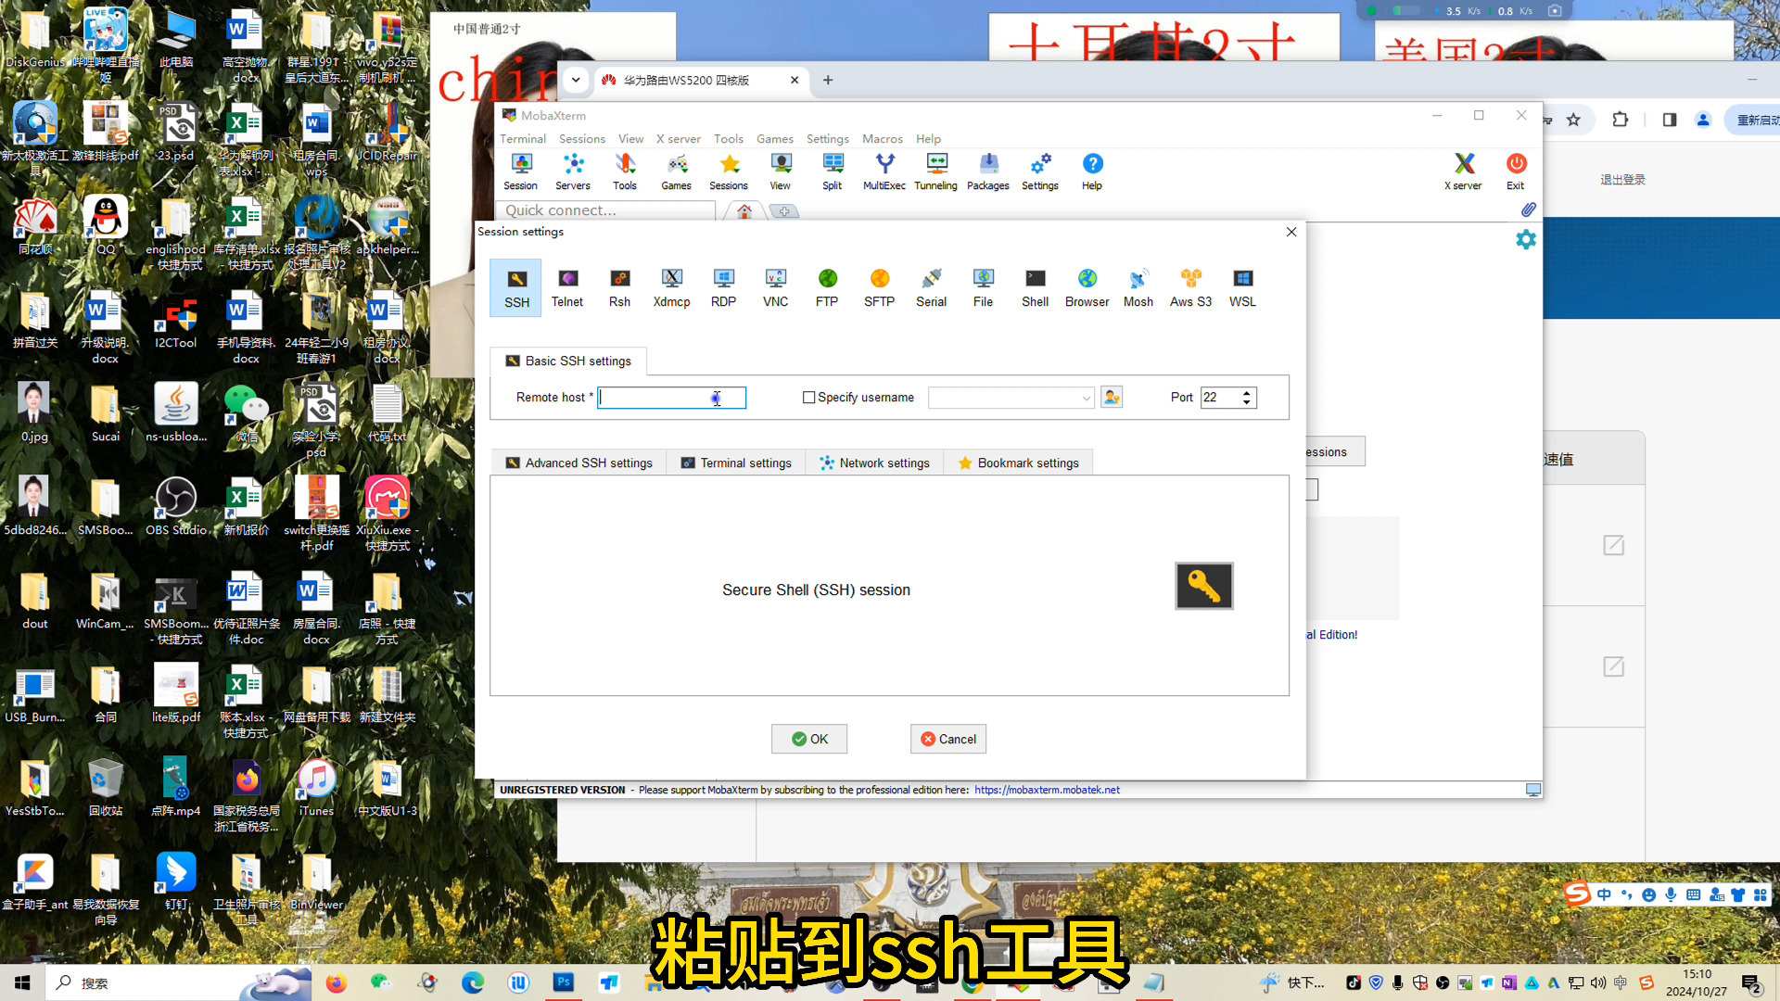Choose the File session icon
The height and width of the screenshot is (1001, 1780).
click(x=983, y=287)
